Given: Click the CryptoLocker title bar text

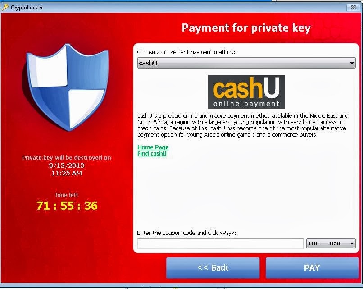Looking at the screenshot, I should click(x=27, y=8).
